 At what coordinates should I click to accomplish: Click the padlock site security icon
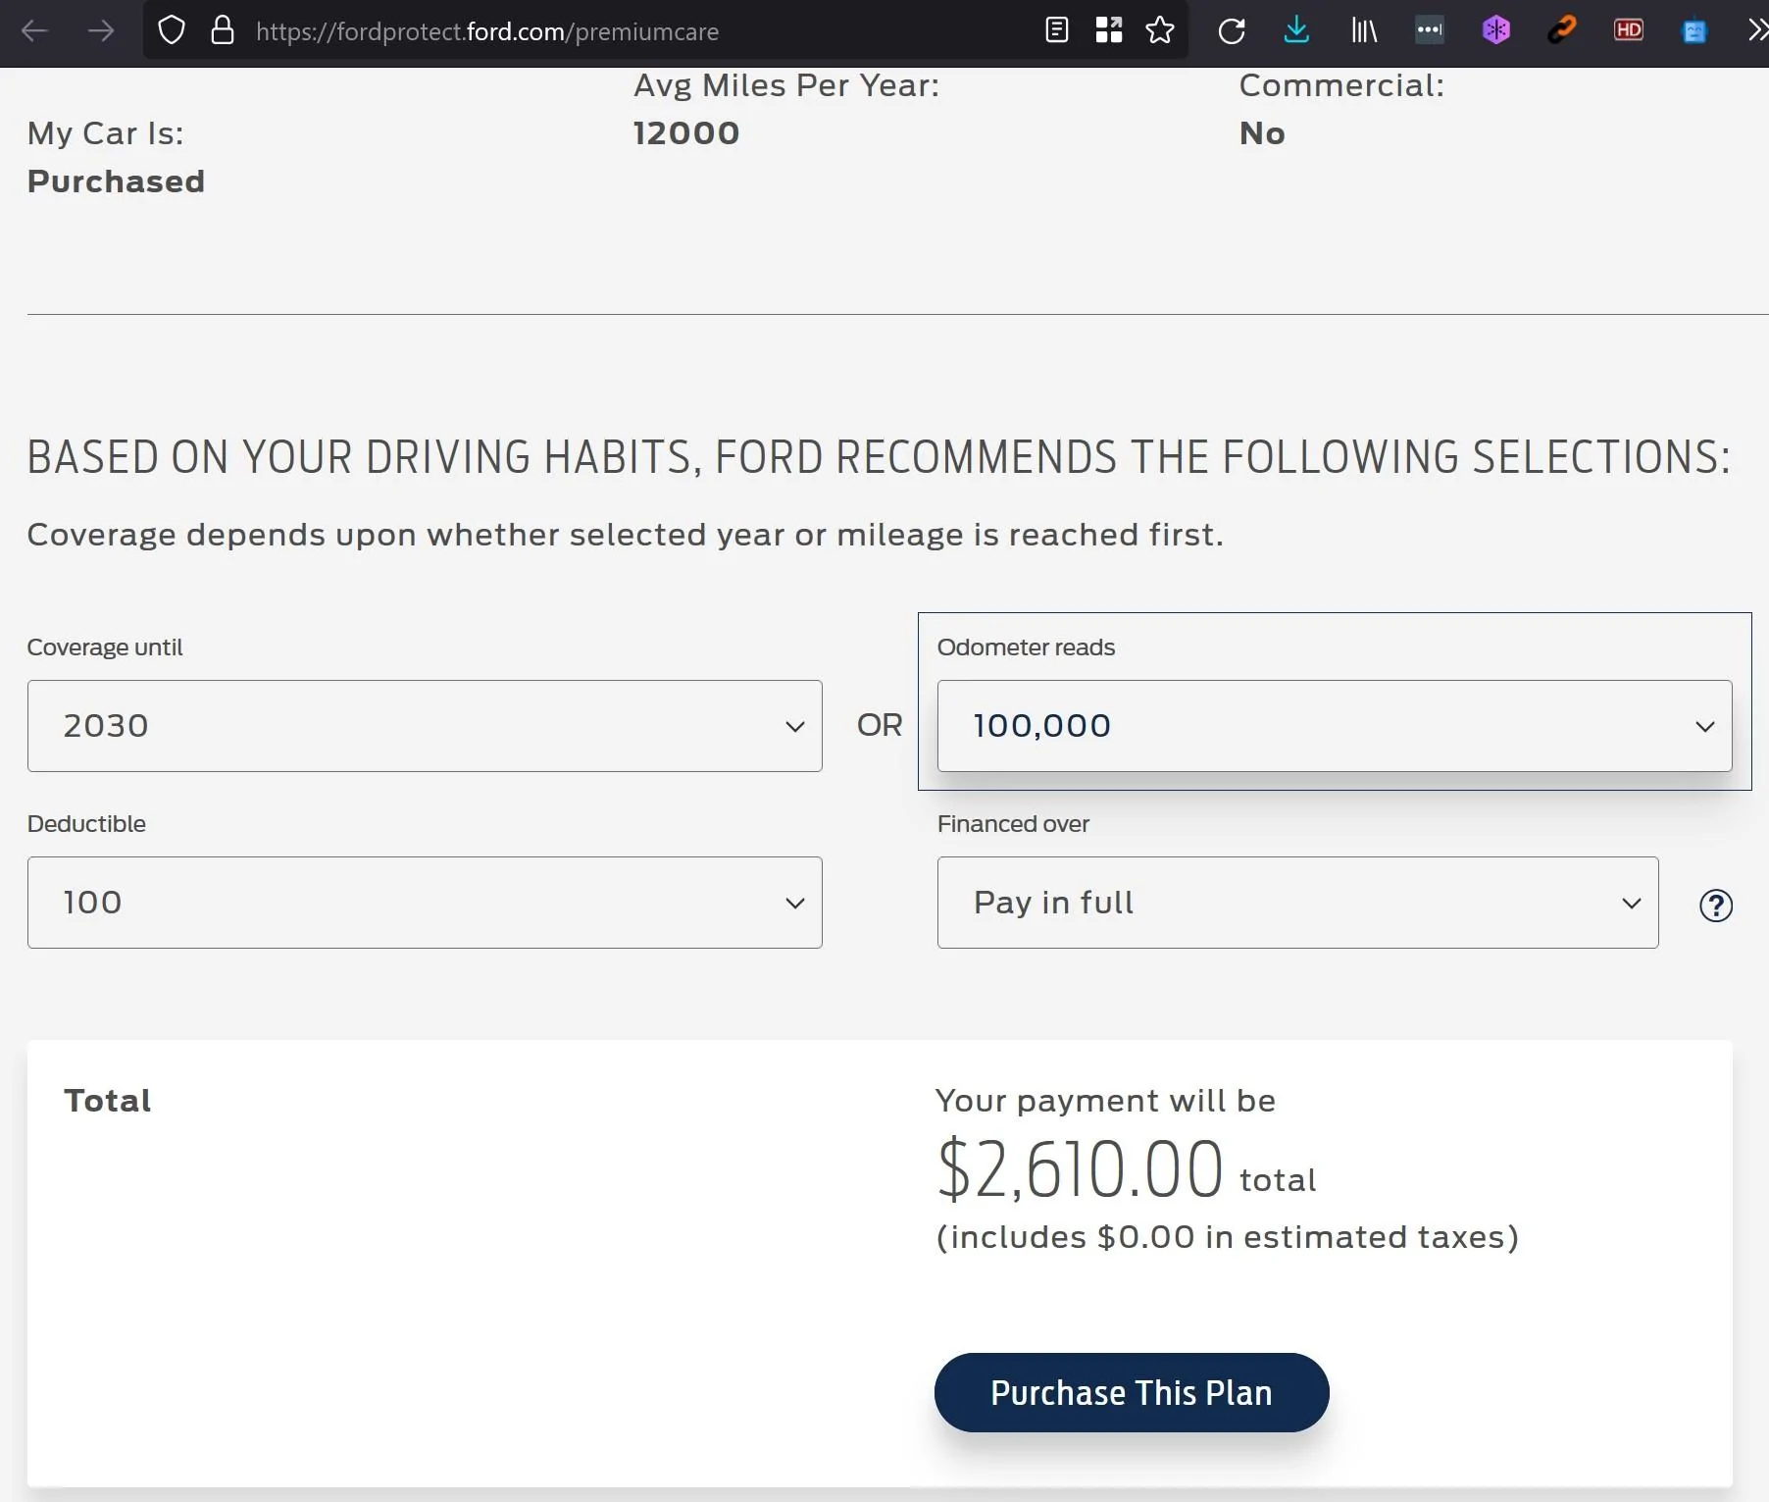223,31
